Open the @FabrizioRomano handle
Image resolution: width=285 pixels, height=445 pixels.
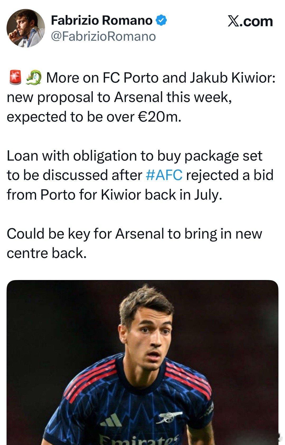[x=103, y=36]
